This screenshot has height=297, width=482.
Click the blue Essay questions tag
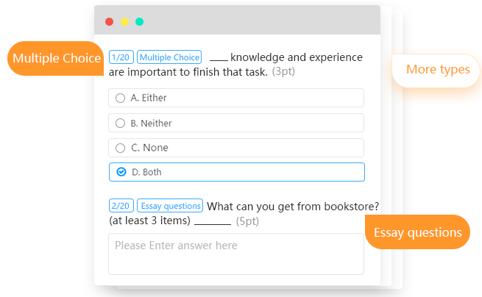[x=170, y=206]
